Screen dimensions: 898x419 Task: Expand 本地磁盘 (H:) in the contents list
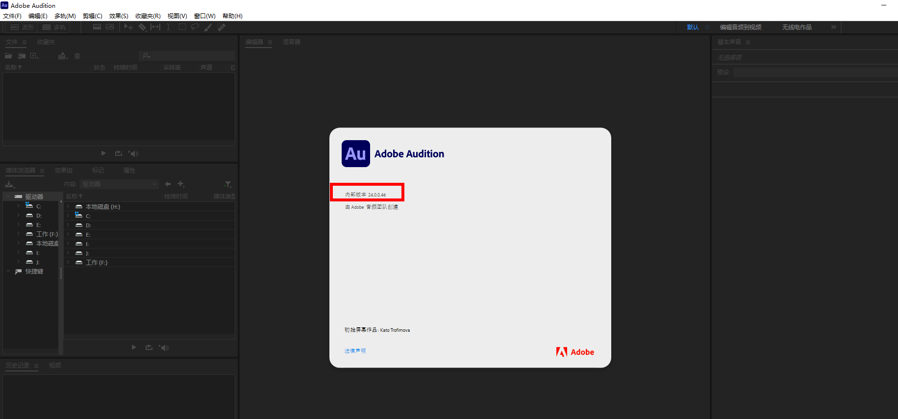click(x=68, y=206)
